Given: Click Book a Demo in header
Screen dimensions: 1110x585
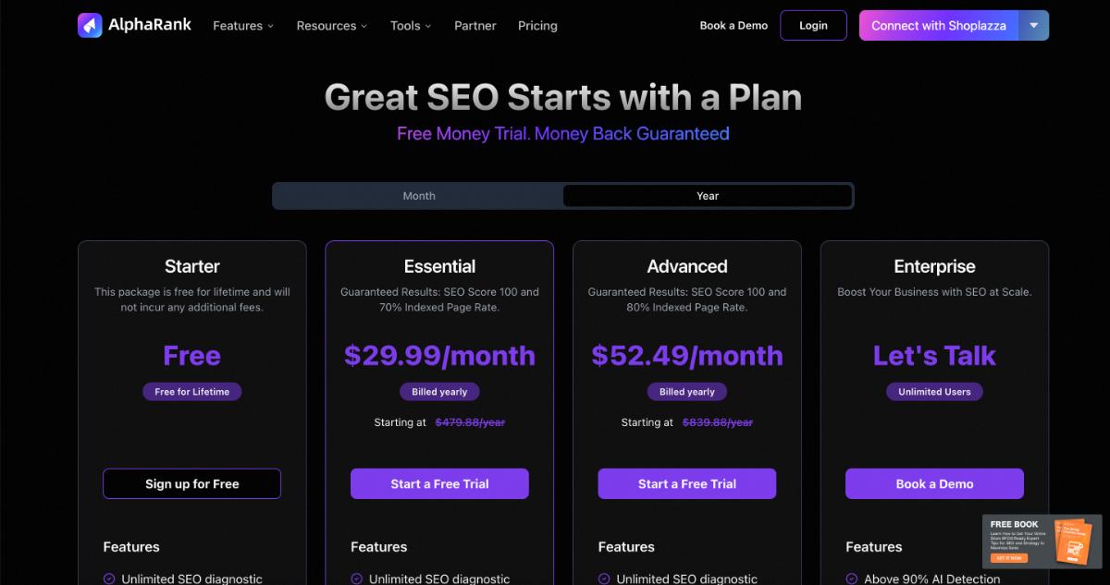Looking at the screenshot, I should 734,26.
